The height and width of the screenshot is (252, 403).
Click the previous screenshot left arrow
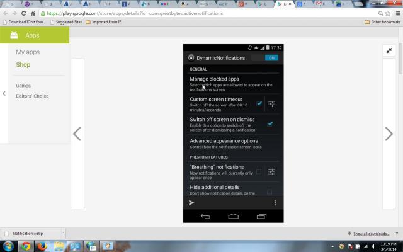pos(77,134)
